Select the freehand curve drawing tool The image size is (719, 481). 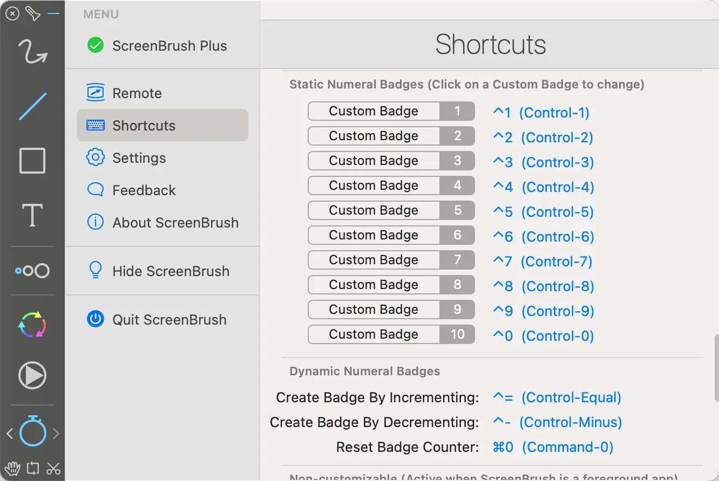tap(32, 52)
